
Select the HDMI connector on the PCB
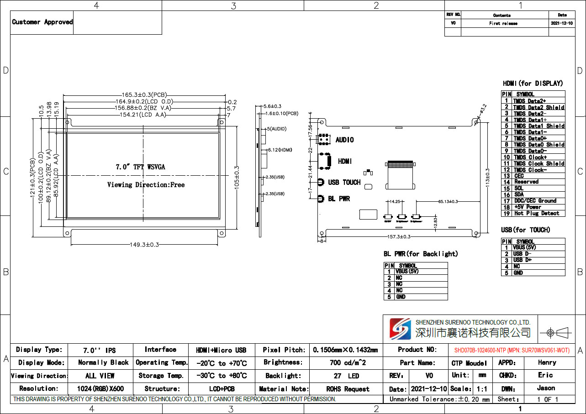325,161
